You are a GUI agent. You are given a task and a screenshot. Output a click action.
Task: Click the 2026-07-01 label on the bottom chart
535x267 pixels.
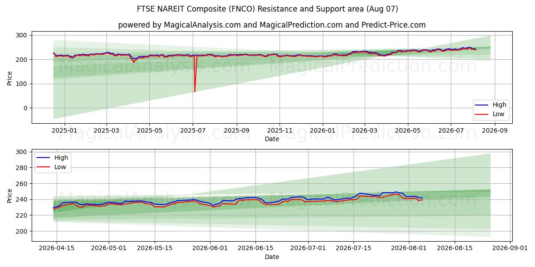(309, 249)
